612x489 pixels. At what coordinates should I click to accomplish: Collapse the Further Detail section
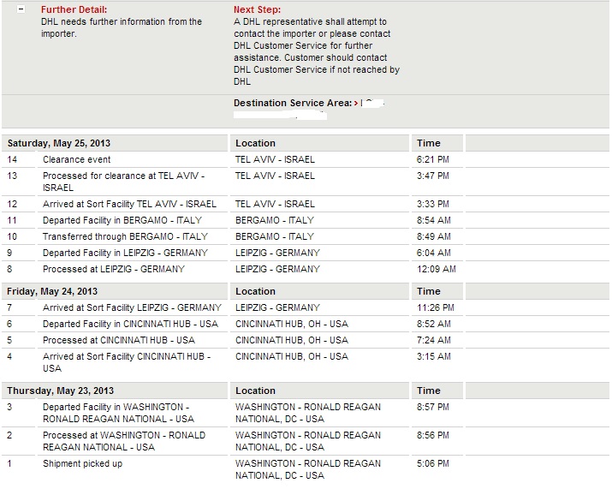coord(21,9)
